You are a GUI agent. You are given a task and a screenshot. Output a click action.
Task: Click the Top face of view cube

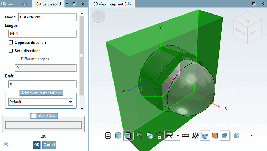click(x=247, y=19)
